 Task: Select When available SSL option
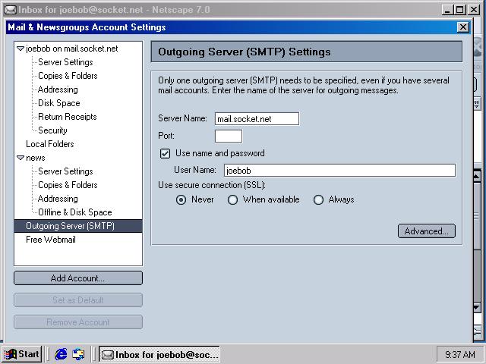pos(232,200)
